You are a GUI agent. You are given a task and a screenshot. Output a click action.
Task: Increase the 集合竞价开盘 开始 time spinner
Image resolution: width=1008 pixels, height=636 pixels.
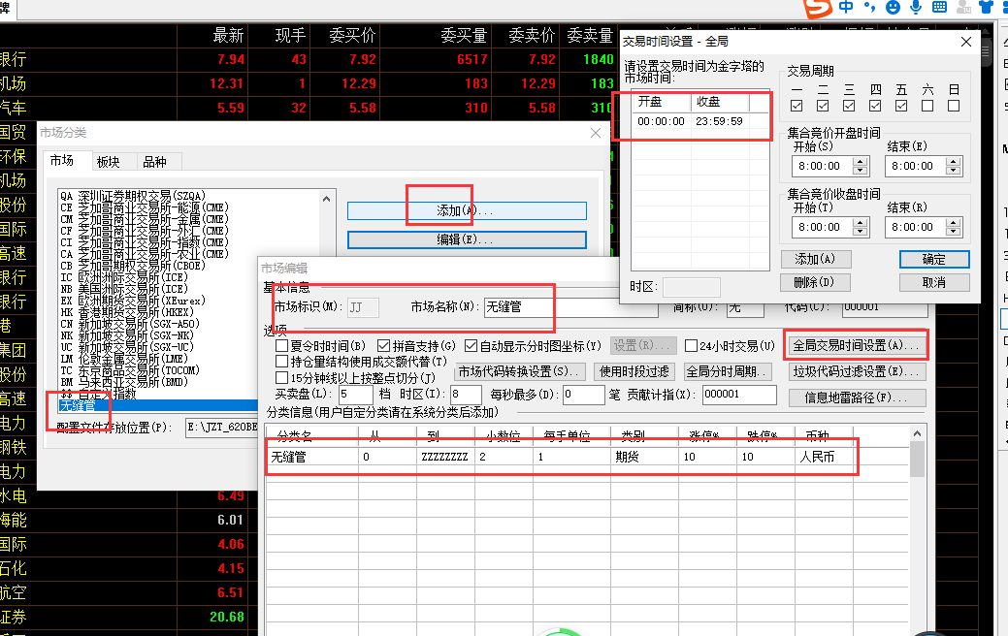(x=861, y=162)
